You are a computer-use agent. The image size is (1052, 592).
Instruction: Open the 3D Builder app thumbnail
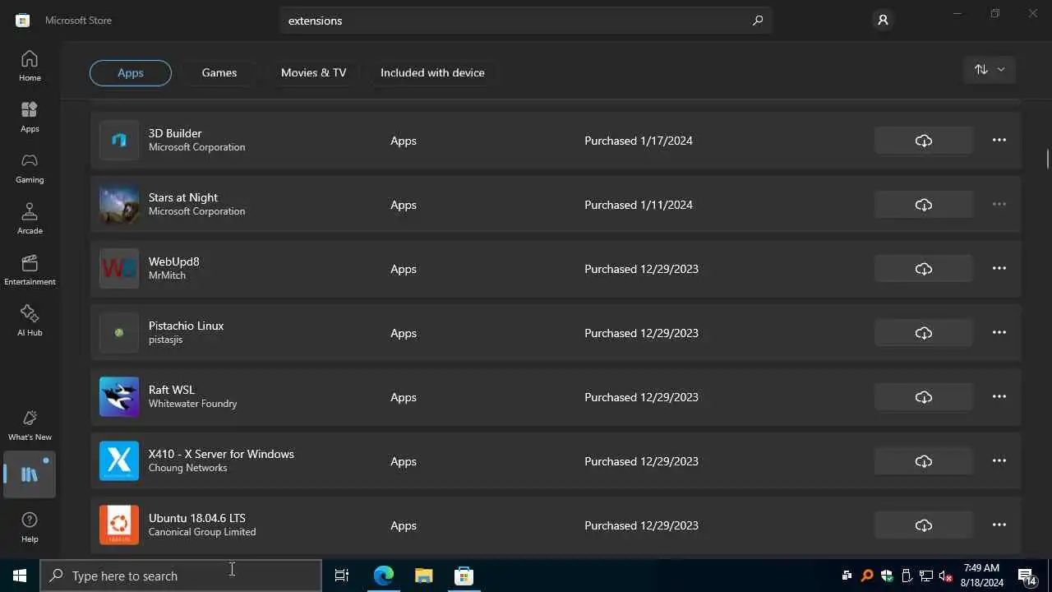pos(119,141)
